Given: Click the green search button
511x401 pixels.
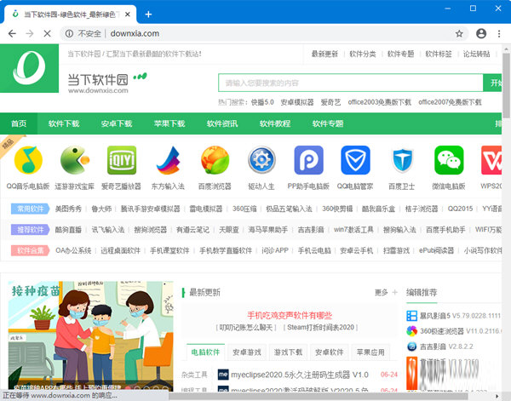Looking at the screenshot, I should (492, 83).
